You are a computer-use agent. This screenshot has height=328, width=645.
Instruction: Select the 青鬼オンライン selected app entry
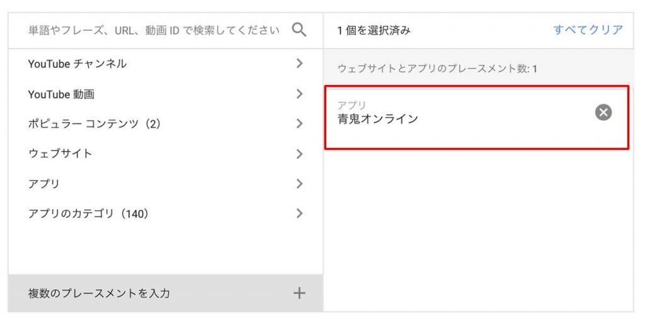coord(477,117)
